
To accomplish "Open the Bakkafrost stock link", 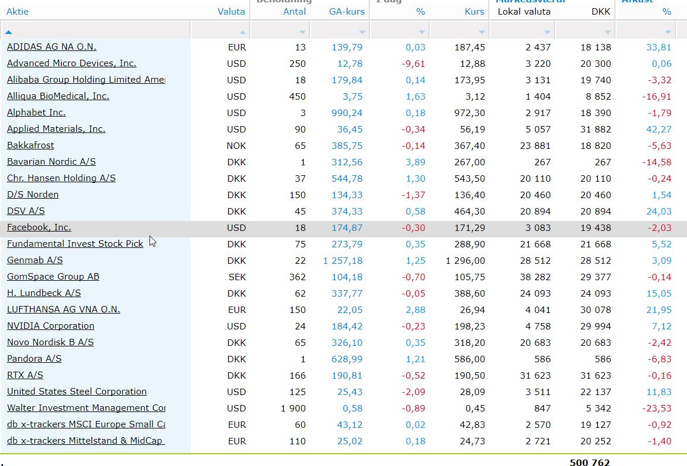I will pyautogui.click(x=30, y=145).
